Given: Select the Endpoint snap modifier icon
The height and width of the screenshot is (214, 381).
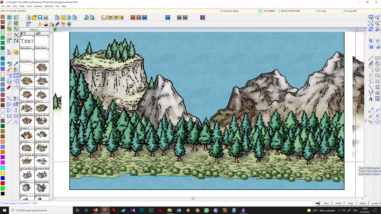Looking at the screenshot, I should (371, 110).
